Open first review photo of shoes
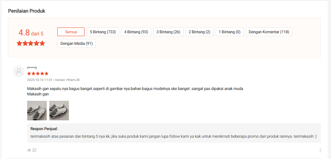Viewport: 331px width, 159px height. pos(37,111)
